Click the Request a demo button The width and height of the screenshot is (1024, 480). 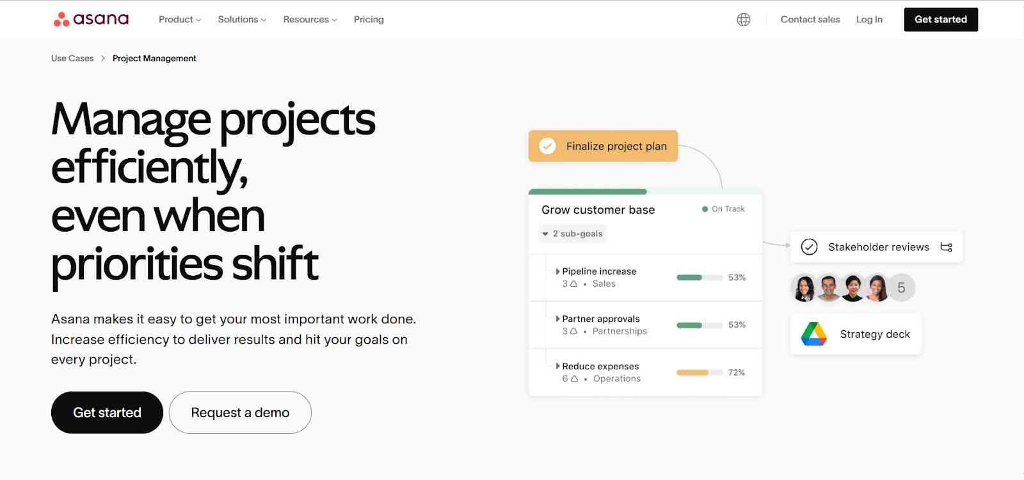(x=240, y=413)
